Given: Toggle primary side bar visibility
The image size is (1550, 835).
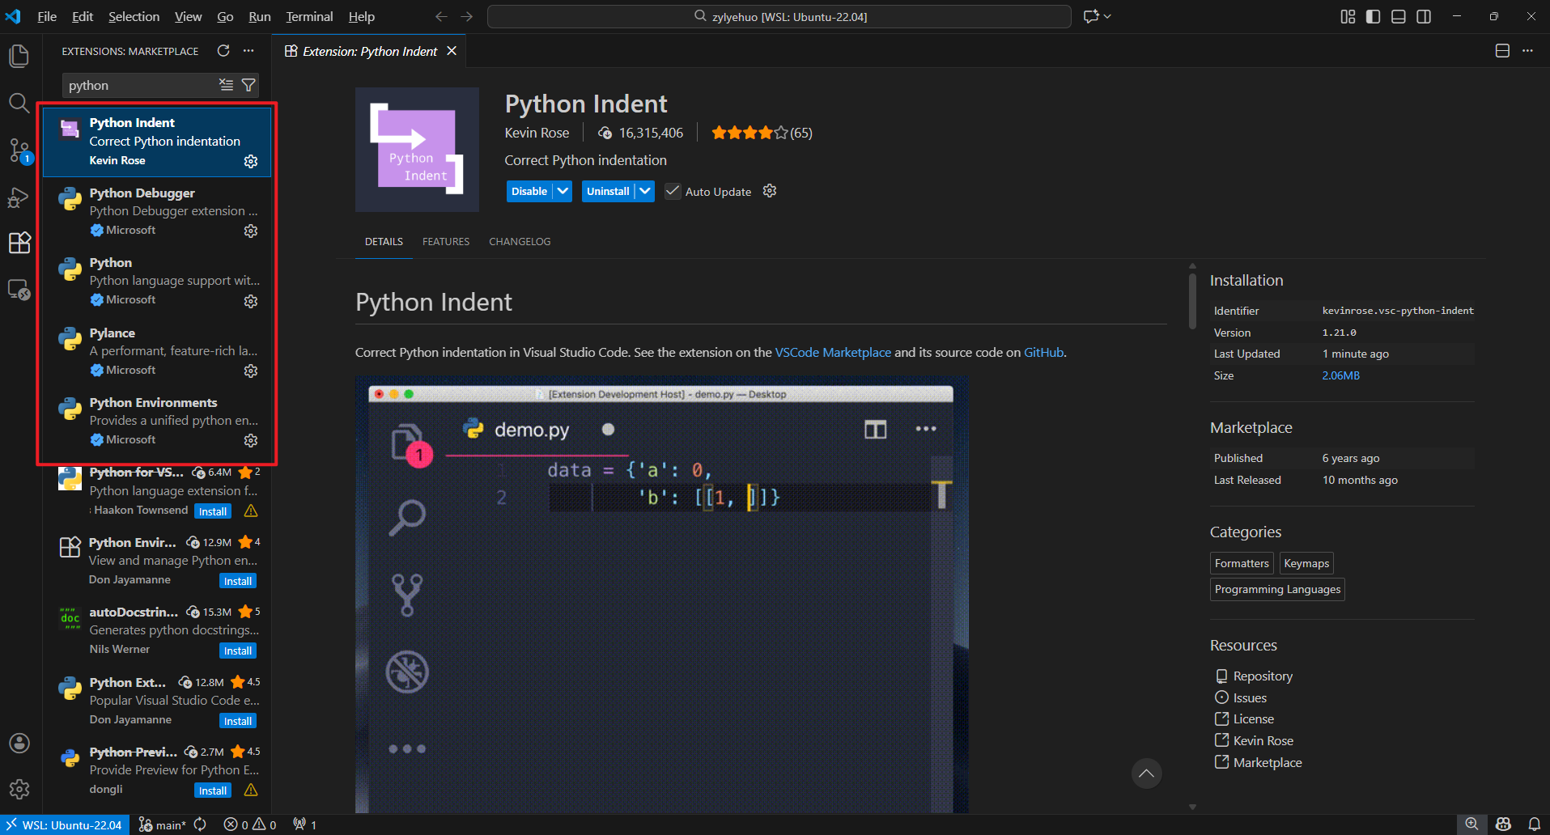Looking at the screenshot, I should click(1373, 16).
